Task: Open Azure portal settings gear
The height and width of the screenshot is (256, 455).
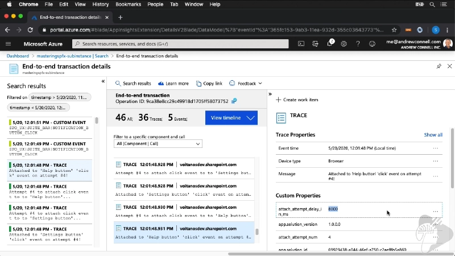Action: point(344,44)
